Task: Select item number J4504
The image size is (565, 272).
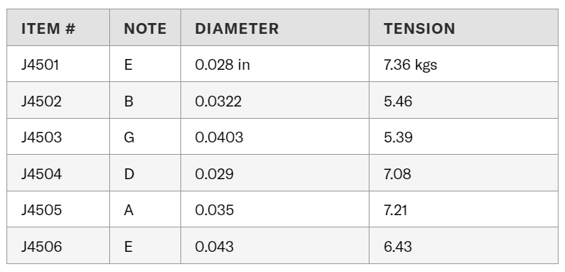Action: [x=42, y=174]
